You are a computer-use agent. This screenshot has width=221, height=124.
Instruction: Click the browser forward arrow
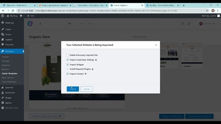pyautogui.click(x=8, y=11)
